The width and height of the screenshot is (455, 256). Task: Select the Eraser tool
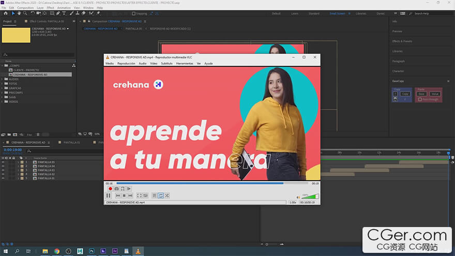click(84, 13)
